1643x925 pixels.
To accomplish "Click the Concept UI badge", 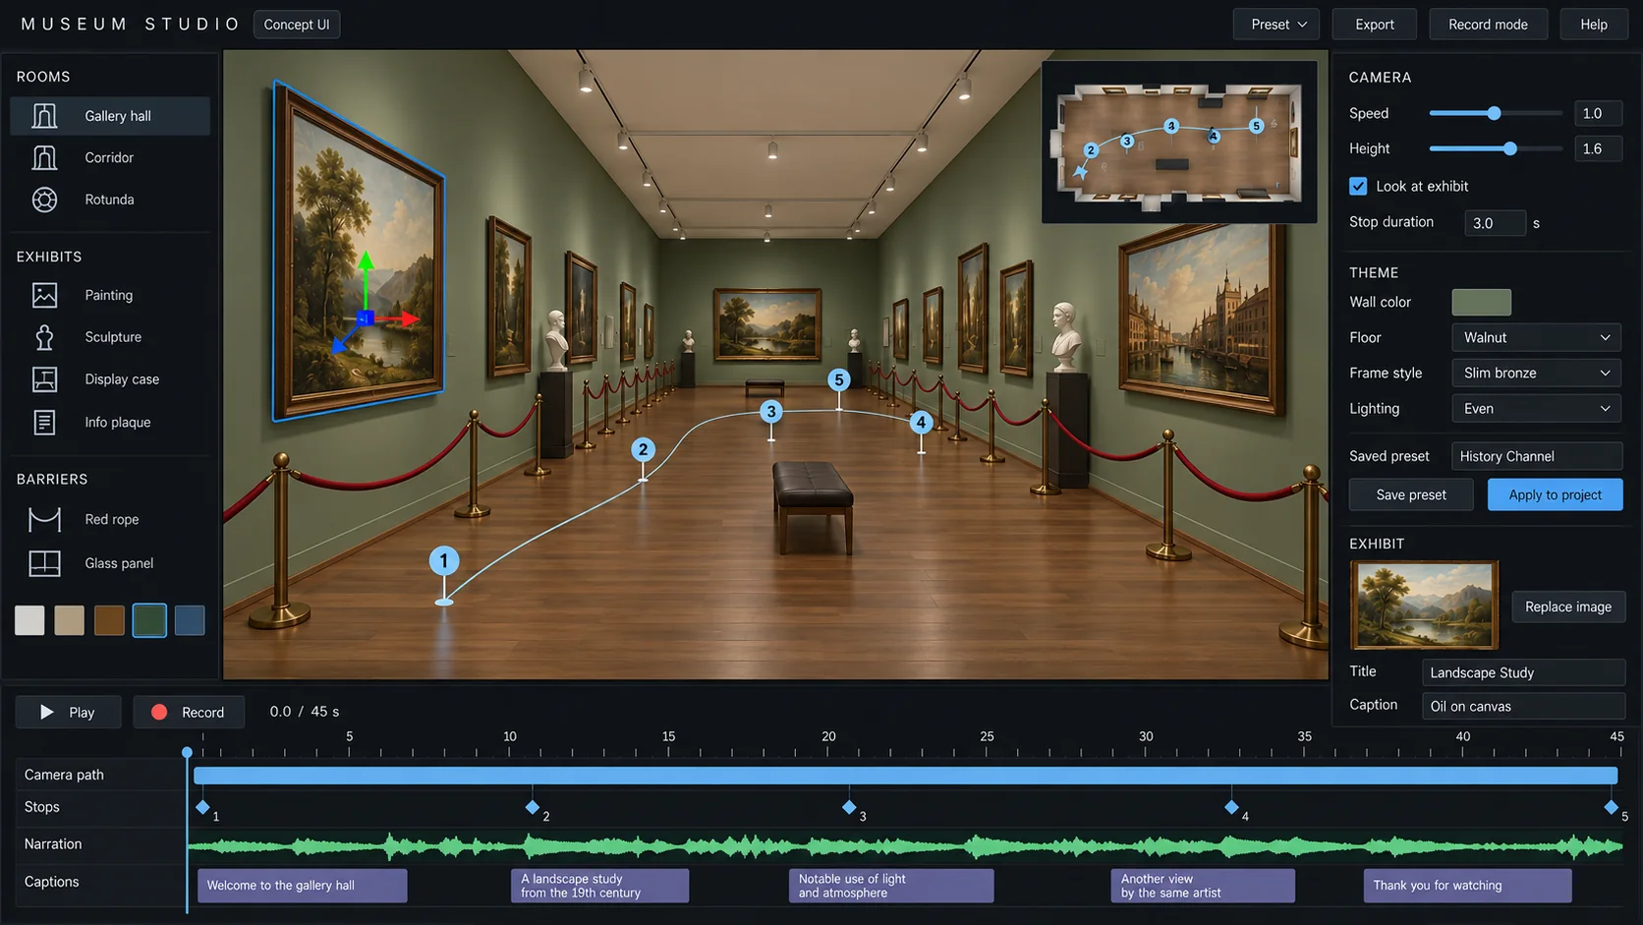I will point(297,25).
